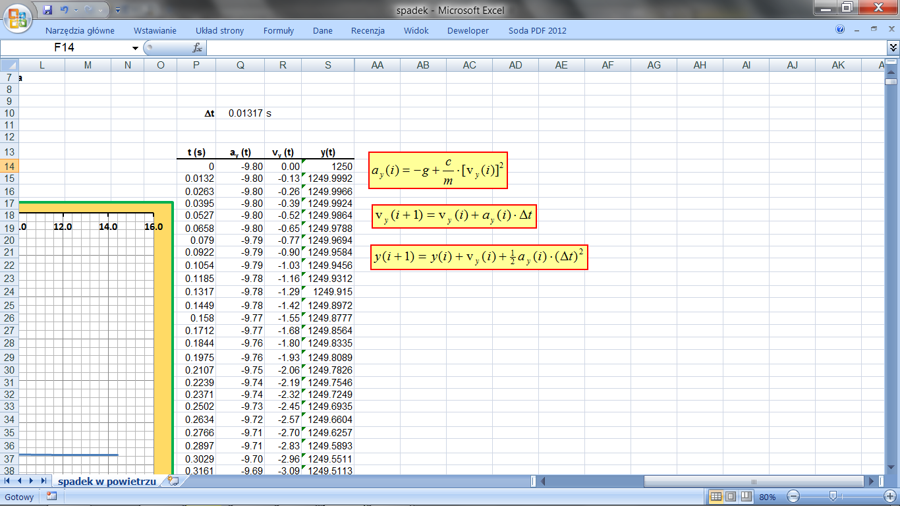Select column Q header
Screen dimensions: 900x506
pos(240,65)
